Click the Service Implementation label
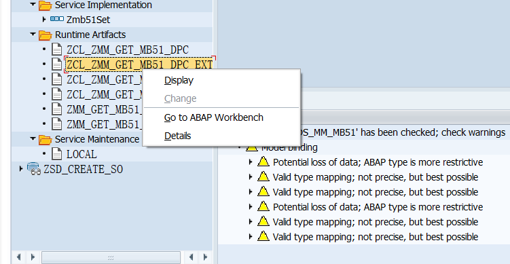Viewport: 510px width, 264px height. pos(103,5)
